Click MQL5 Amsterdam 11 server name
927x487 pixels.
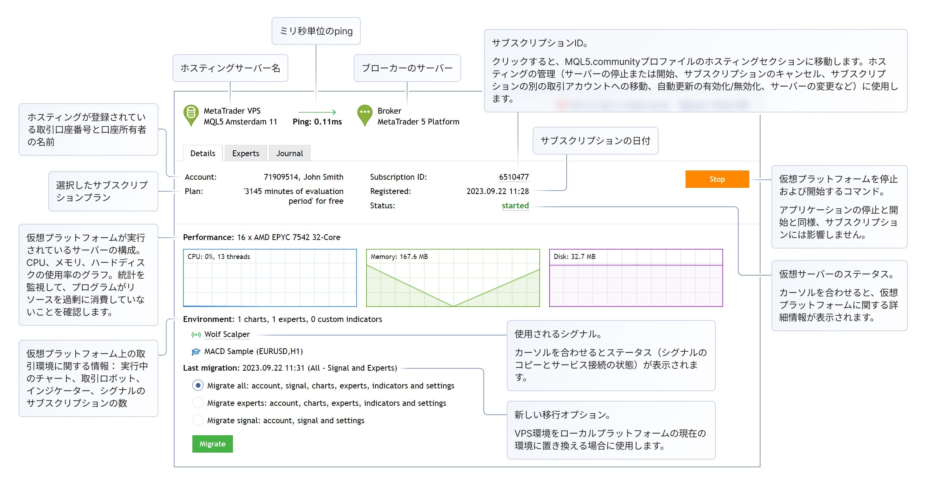click(240, 122)
